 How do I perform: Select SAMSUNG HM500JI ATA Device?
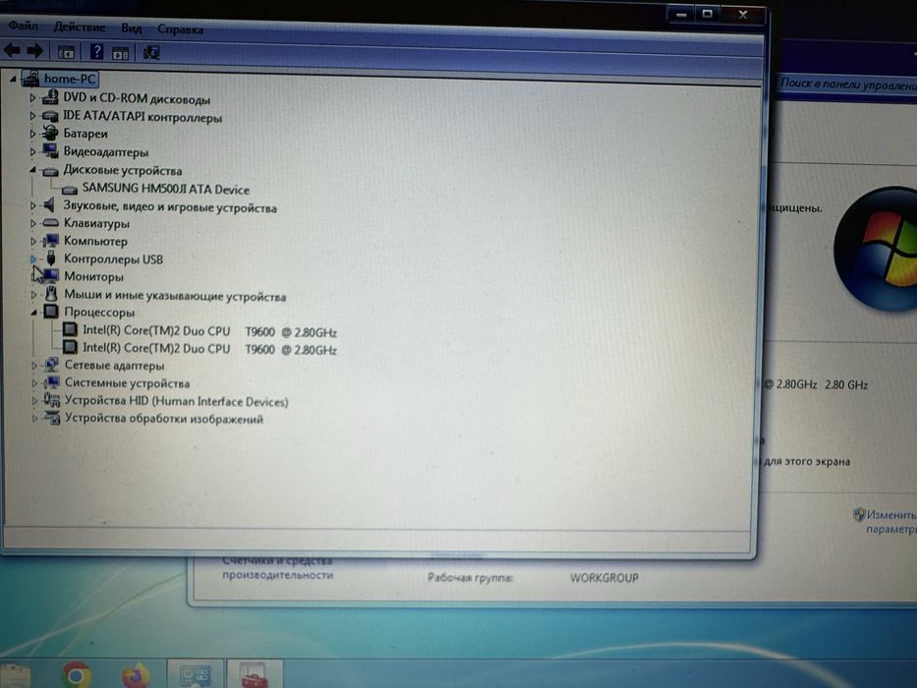point(165,189)
